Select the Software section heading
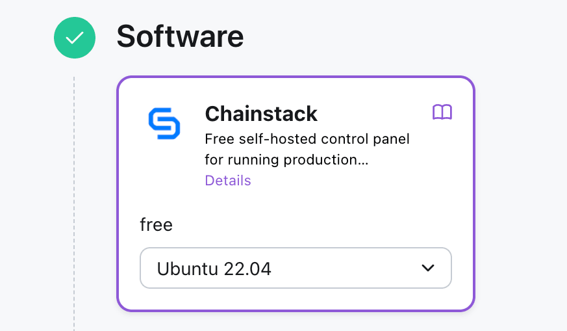 (180, 37)
